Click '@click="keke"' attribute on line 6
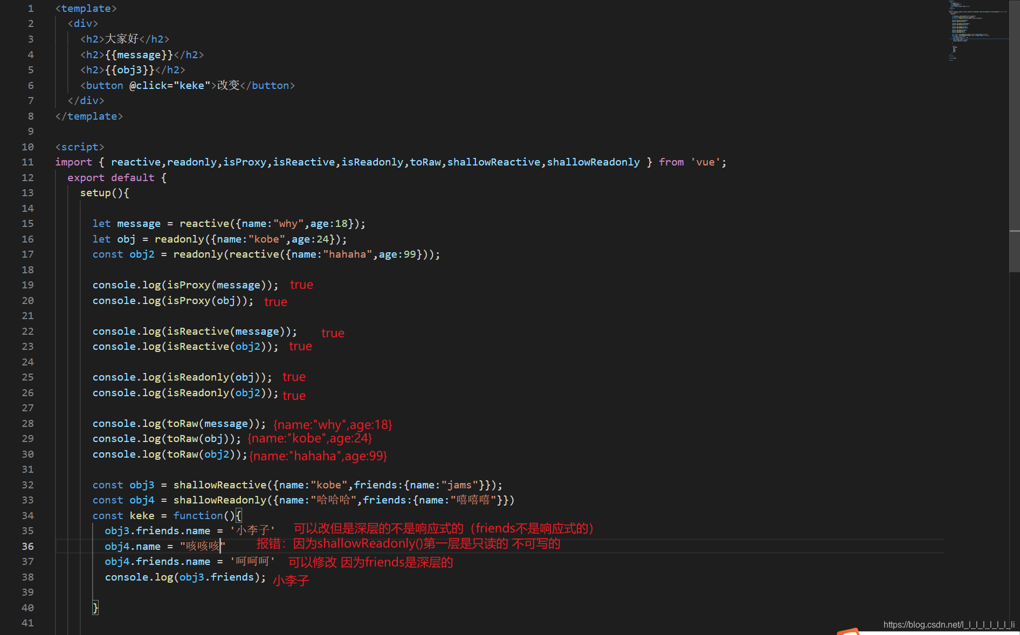Viewport: 1020px width, 635px height. [x=170, y=85]
